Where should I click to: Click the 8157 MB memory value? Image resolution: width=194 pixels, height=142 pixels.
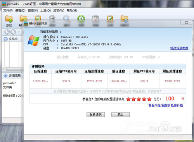point(66,41)
